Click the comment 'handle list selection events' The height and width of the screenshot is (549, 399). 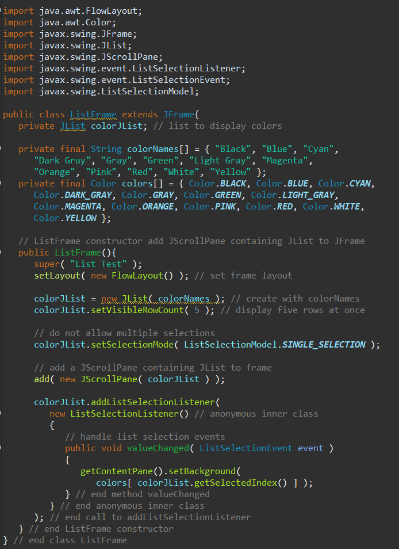point(145,437)
